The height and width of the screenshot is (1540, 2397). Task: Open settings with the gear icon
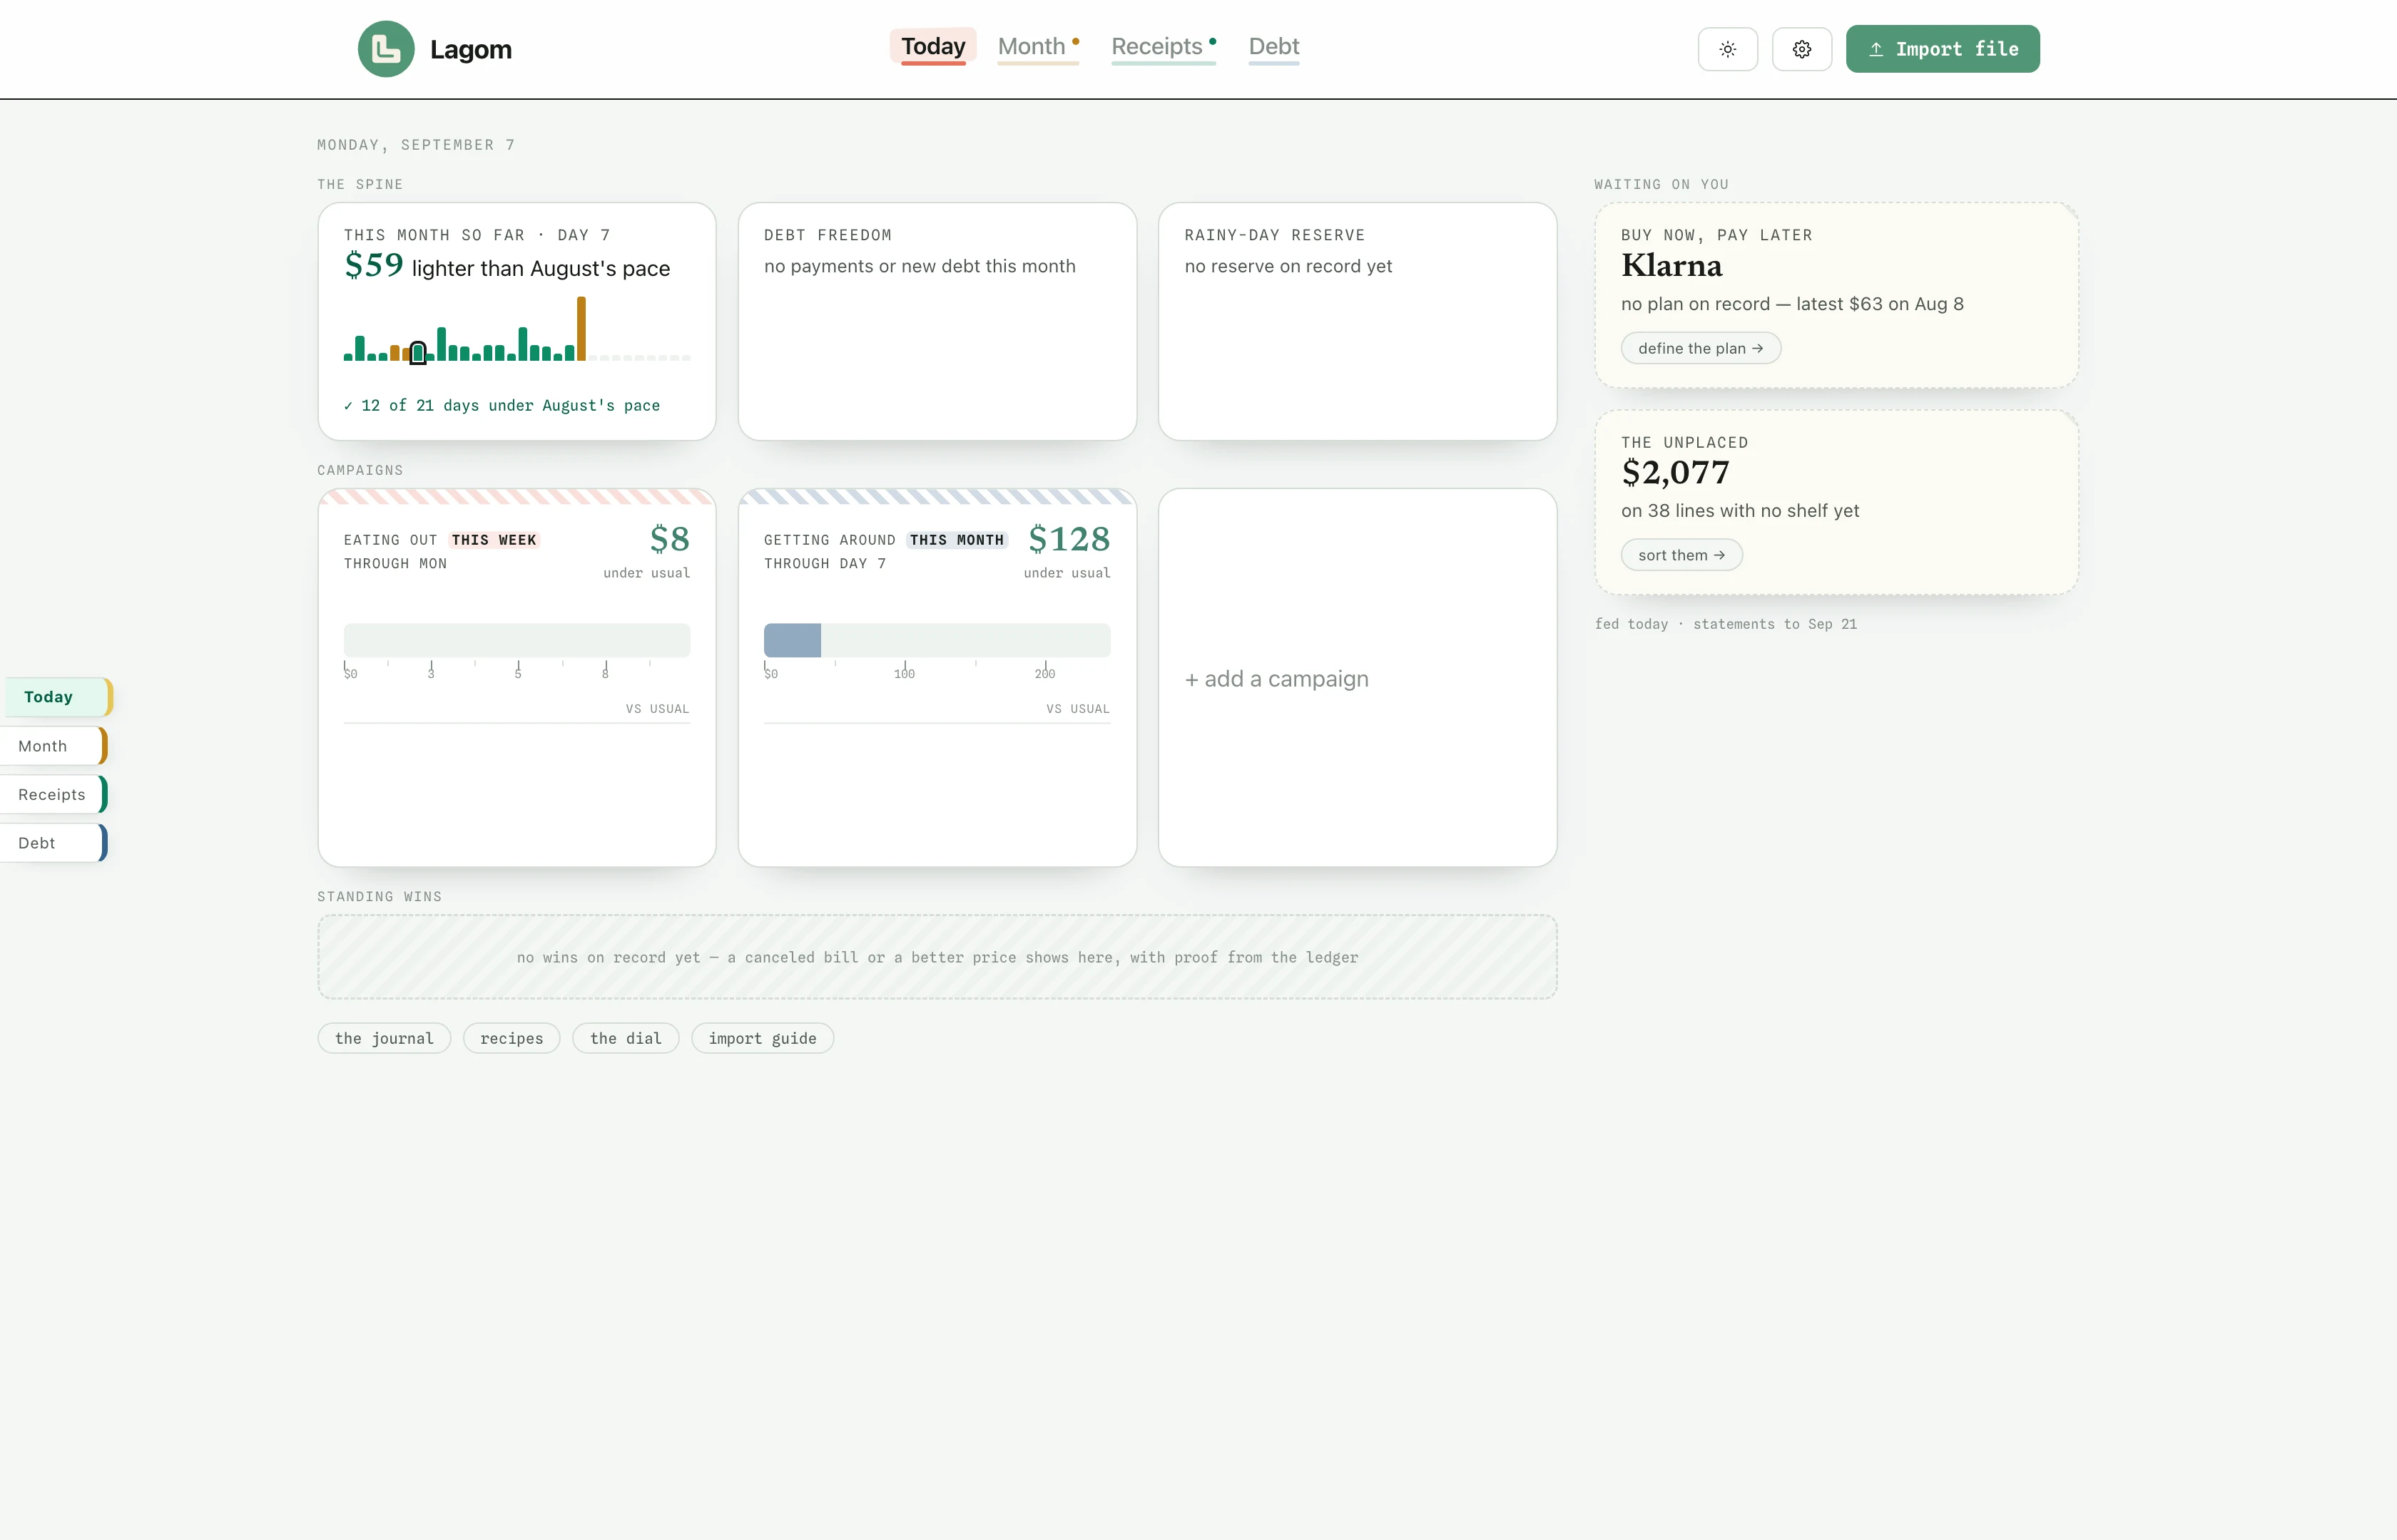[1802, 49]
